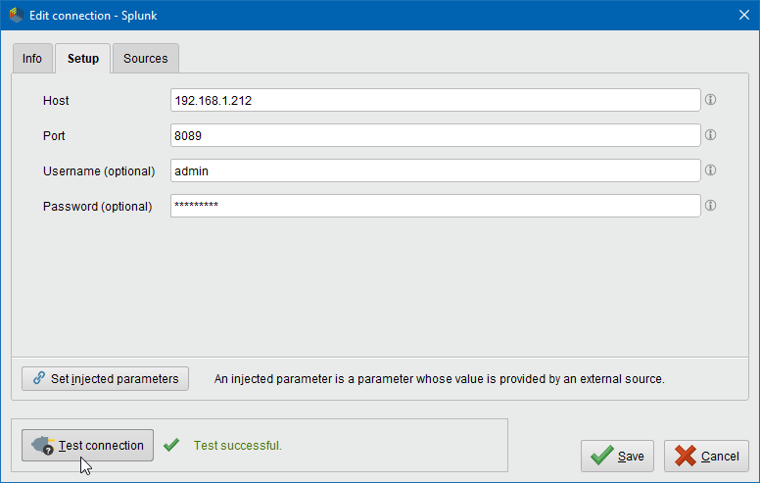
Task: Select the Setup tab
Action: [82, 59]
